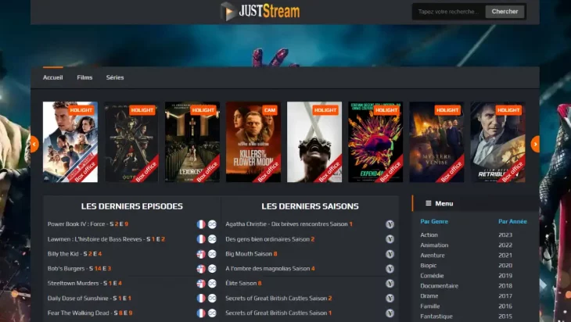Open the Mission Impossible poster thumbnail
Viewport: 571px width, 322px height.
coord(70,142)
